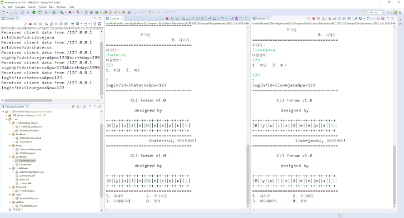Click the green Run button in main toolbar
The height and width of the screenshot is (218, 404).
coord(54,12)
